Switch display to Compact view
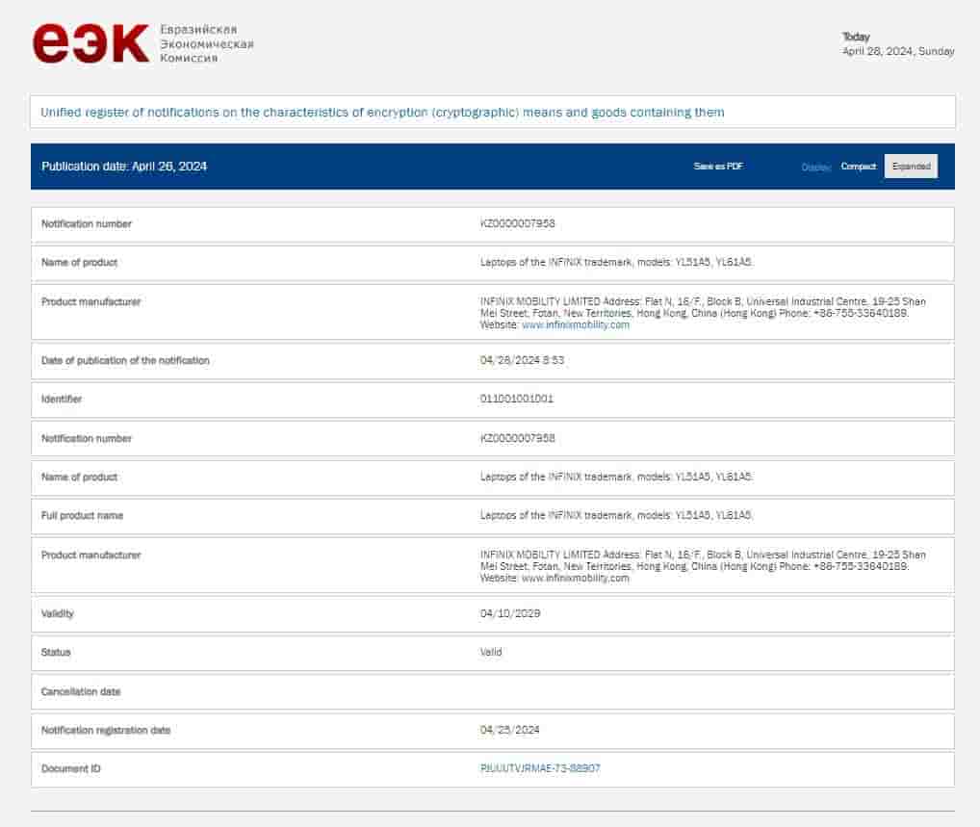Image resolution: width=980 pixels, height=827 pixels. coord(858,167)
